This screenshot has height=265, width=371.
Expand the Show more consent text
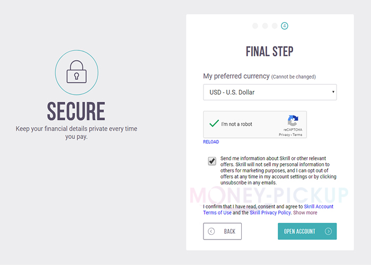click(x=305, y=213)
